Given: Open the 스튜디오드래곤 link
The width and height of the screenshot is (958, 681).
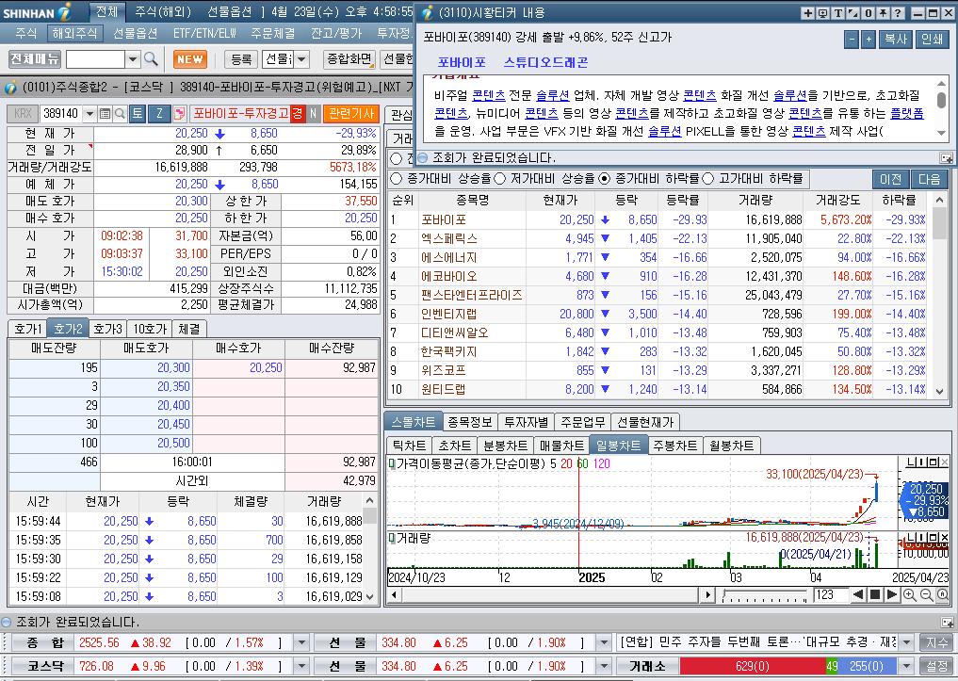Looking at the screenshot, I should point(545,62).
